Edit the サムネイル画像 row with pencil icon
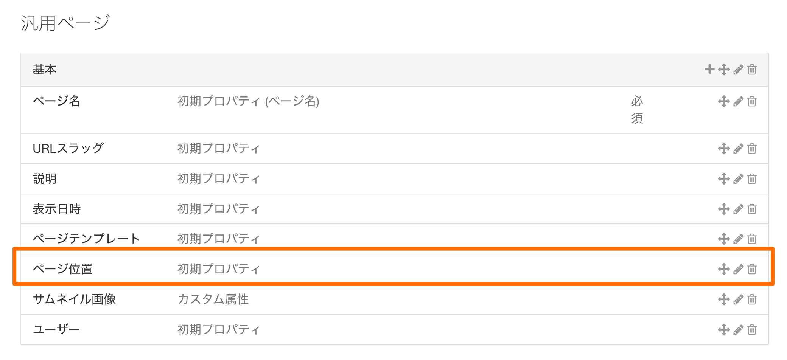This screenshot has height=360, width=787. coord(738,299)
